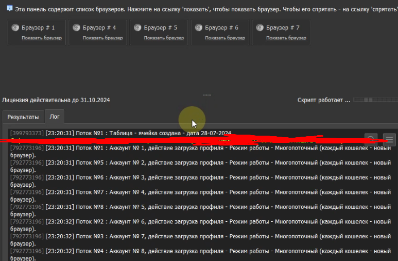Click the Браузер # 1 browser icon
The width and height of the screenshot is (398, 261).
(15, 28)
